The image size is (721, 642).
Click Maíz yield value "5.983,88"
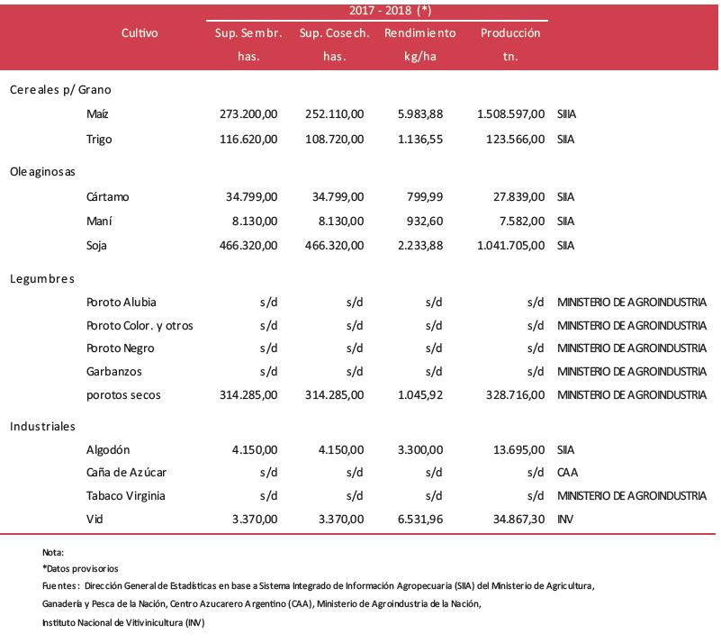click(420, 114)
